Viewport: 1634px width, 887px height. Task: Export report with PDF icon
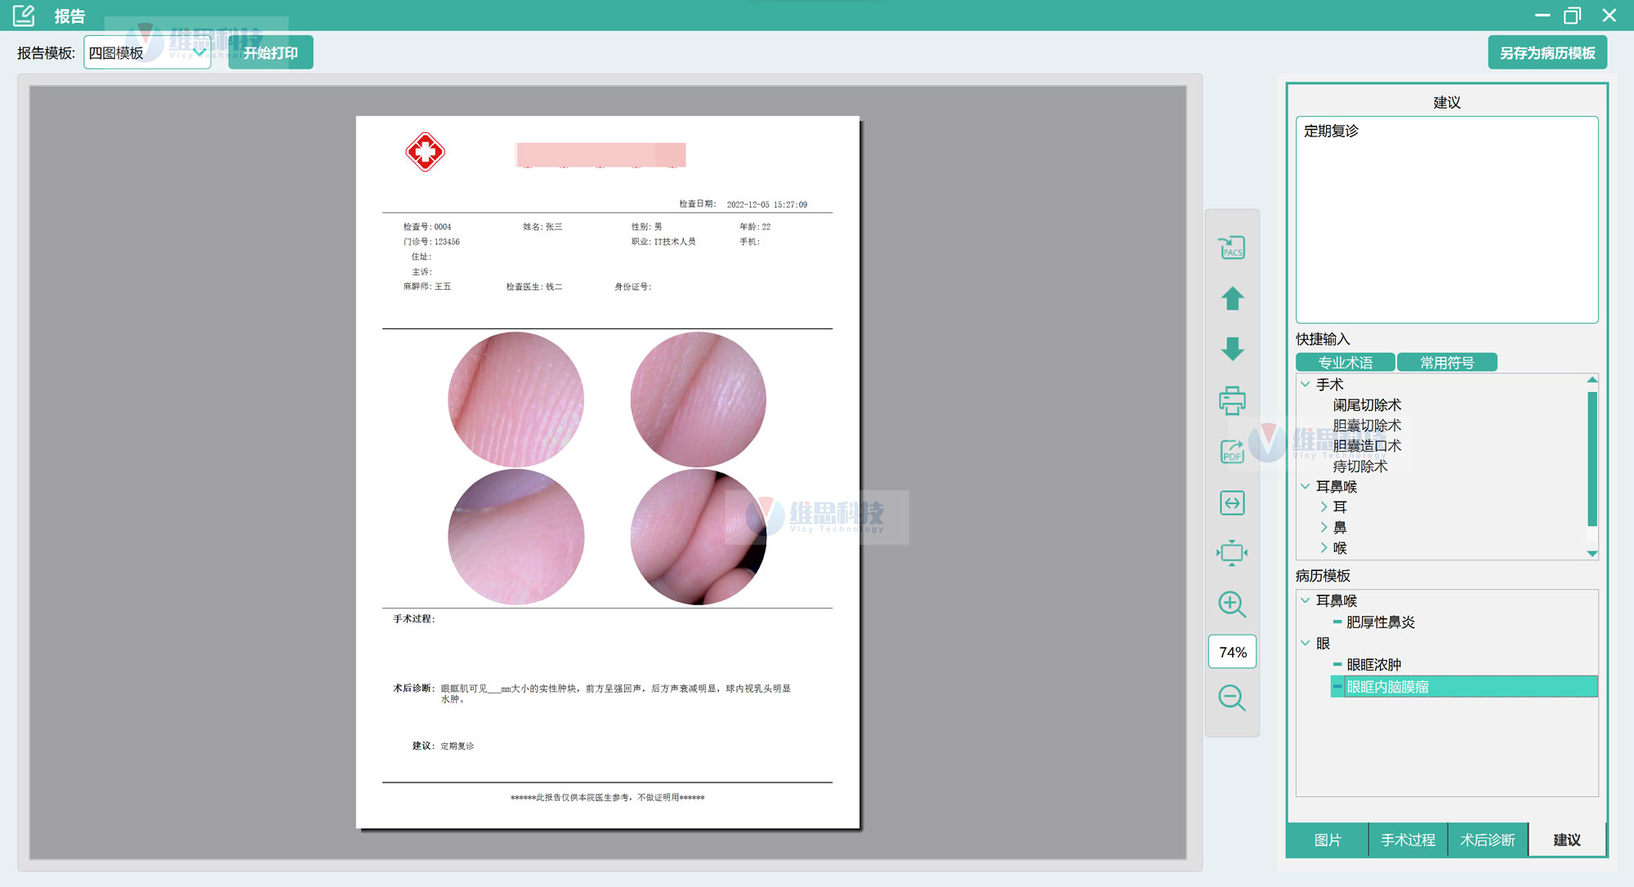click(1232, 452)
